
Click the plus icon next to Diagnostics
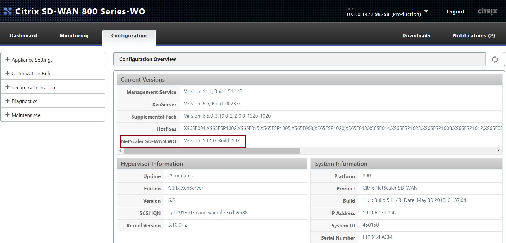(8, 101)
